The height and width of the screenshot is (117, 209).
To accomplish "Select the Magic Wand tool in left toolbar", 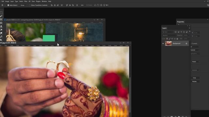I will [x=1, y=16].
